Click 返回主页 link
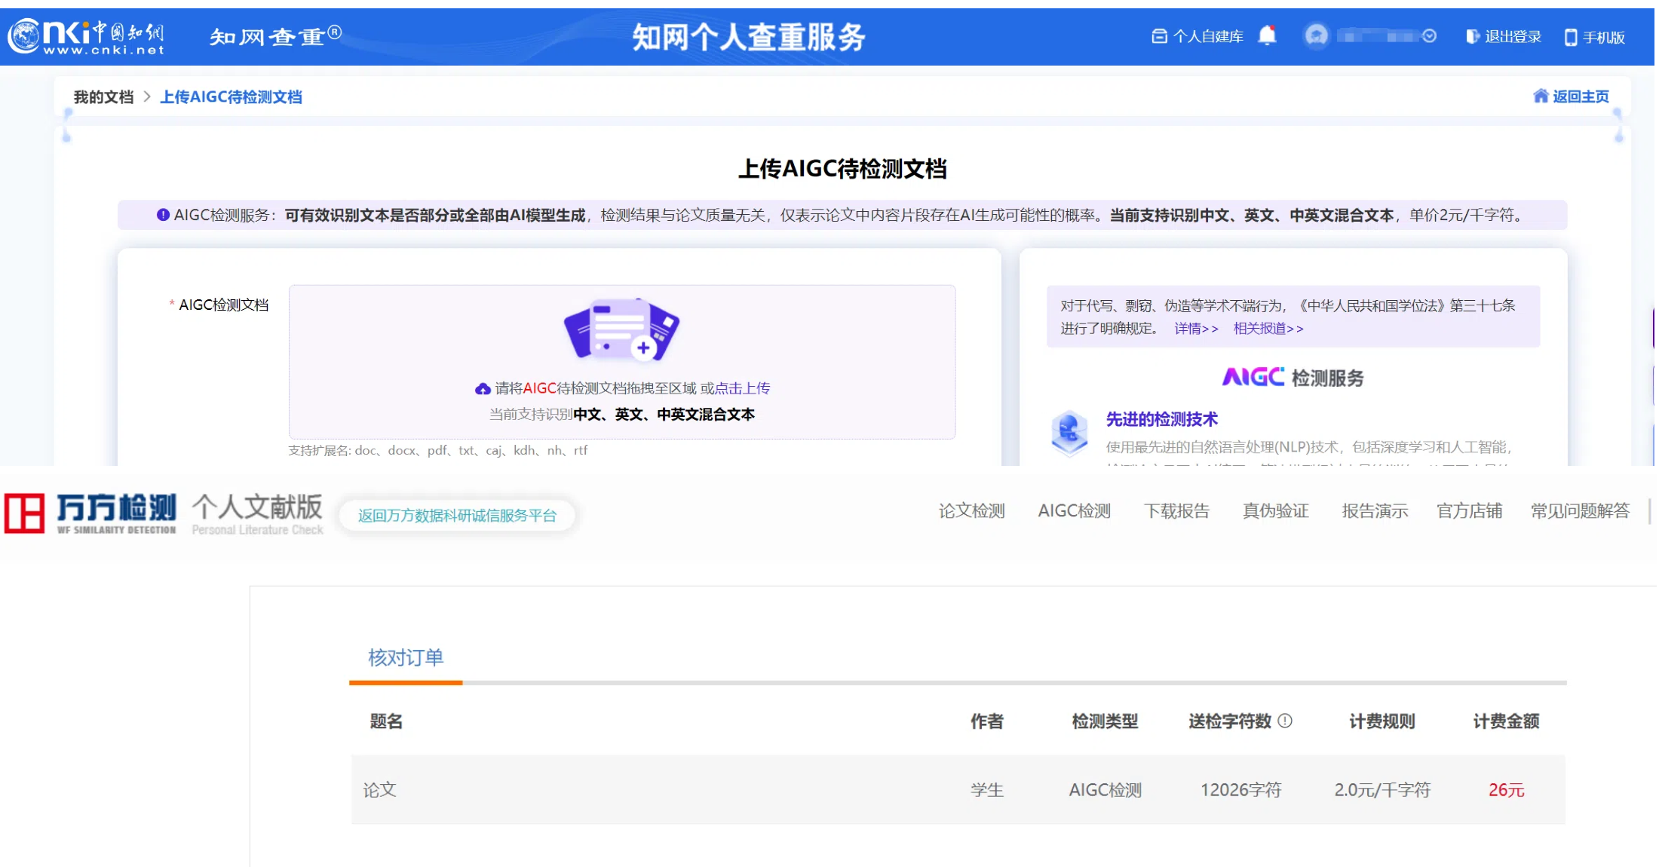The height and width of the screenshot is (867, 1659). 1581,96
